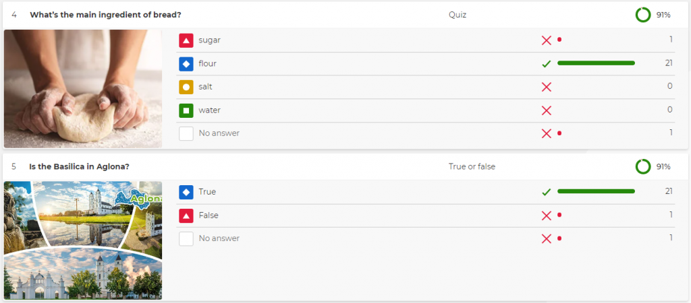The width and height of the screenshot is (691, 303).
Task: Click the red triangle icon beside False
Action: 186,215
